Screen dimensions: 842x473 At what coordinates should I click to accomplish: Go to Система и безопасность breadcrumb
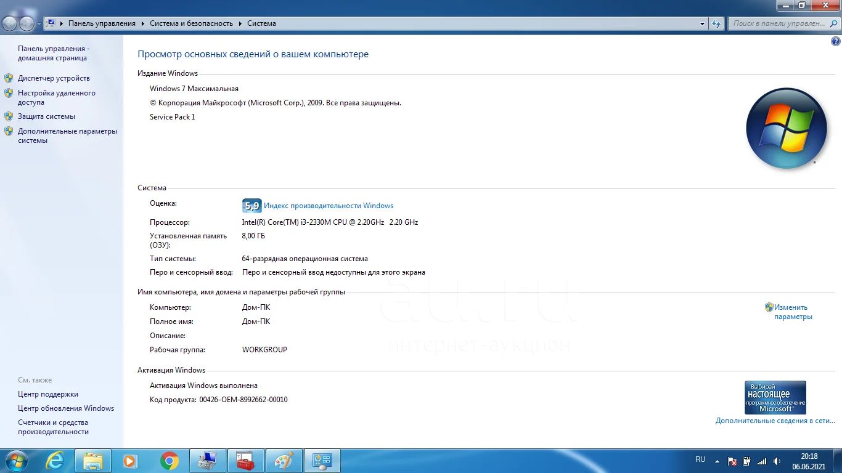click(x=191, y=23)
